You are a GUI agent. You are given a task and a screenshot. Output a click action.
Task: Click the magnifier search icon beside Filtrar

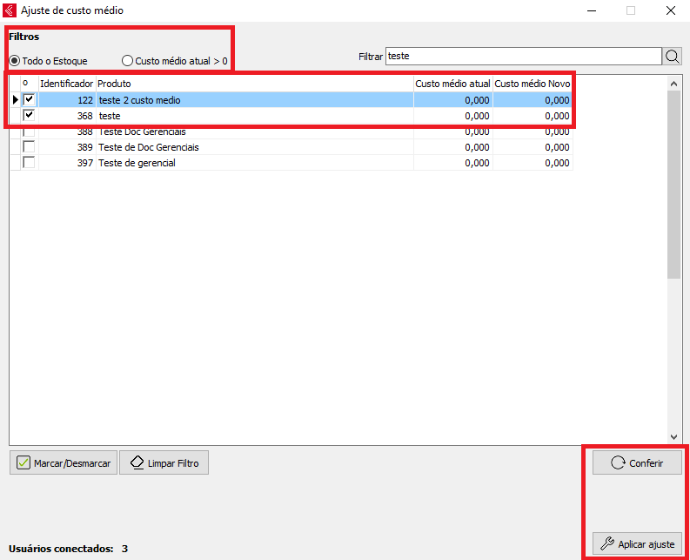coord(673,56)
